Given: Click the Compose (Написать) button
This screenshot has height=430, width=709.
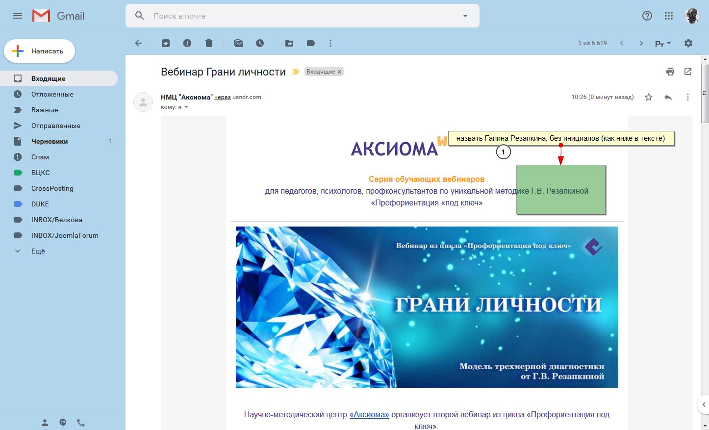Looking at the screenshot, I should [x=39, y=51].
